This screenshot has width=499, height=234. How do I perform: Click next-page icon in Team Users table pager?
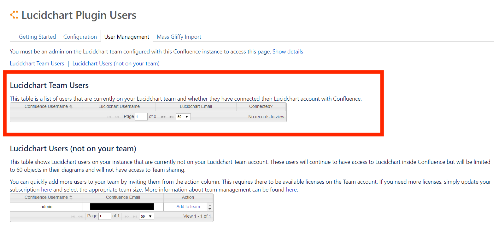[x=163, y=117]
